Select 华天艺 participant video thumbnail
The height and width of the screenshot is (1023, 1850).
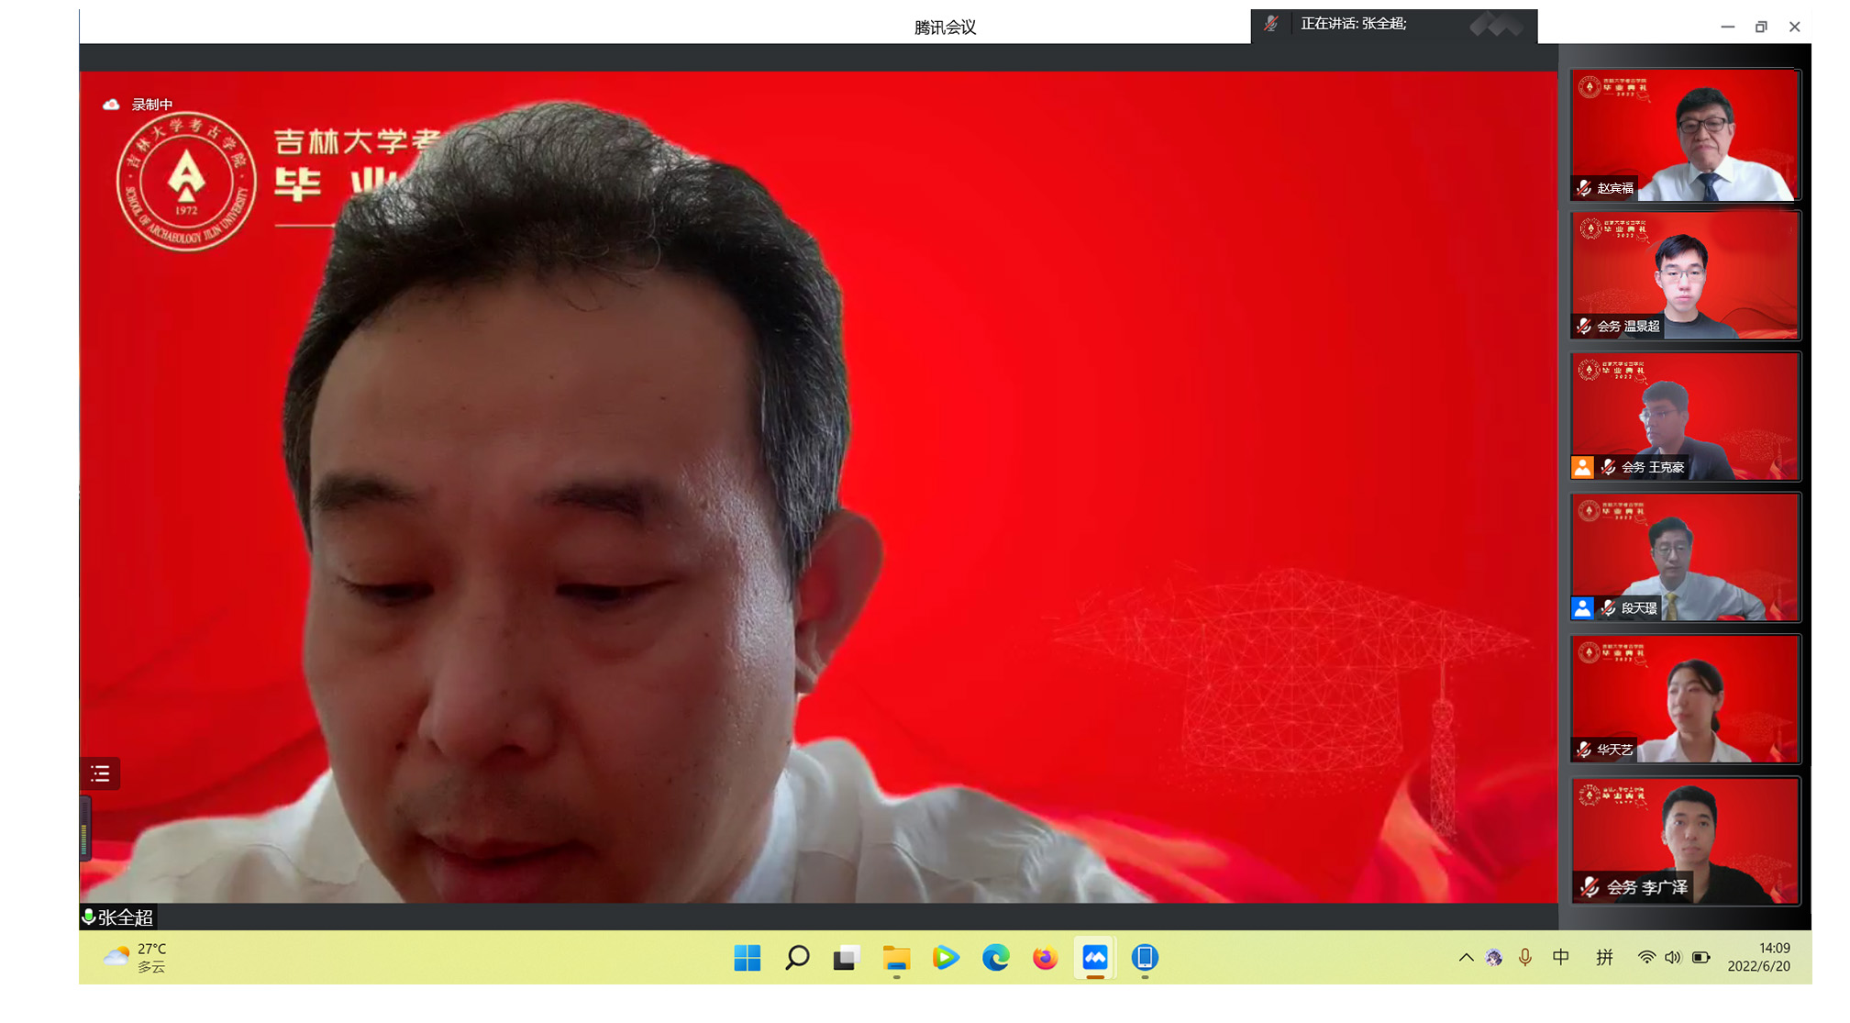pos(1685,699)
